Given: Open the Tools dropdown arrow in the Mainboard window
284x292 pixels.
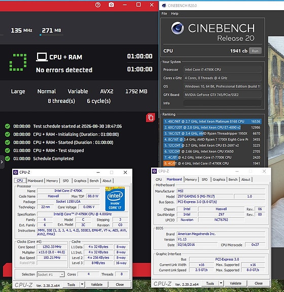Looking at the screenshot, I should pyautogui.click(x=221, y=283).
